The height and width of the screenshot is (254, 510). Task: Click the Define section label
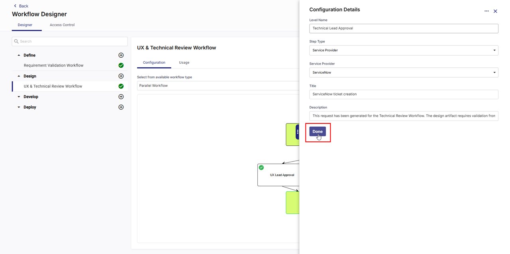coord(29,55)
